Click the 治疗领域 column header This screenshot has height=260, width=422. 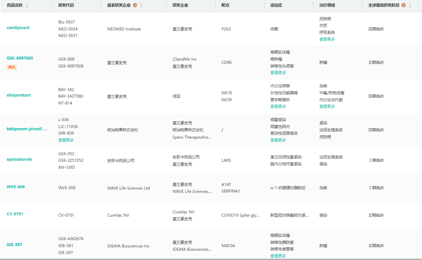tap(327, 5)
